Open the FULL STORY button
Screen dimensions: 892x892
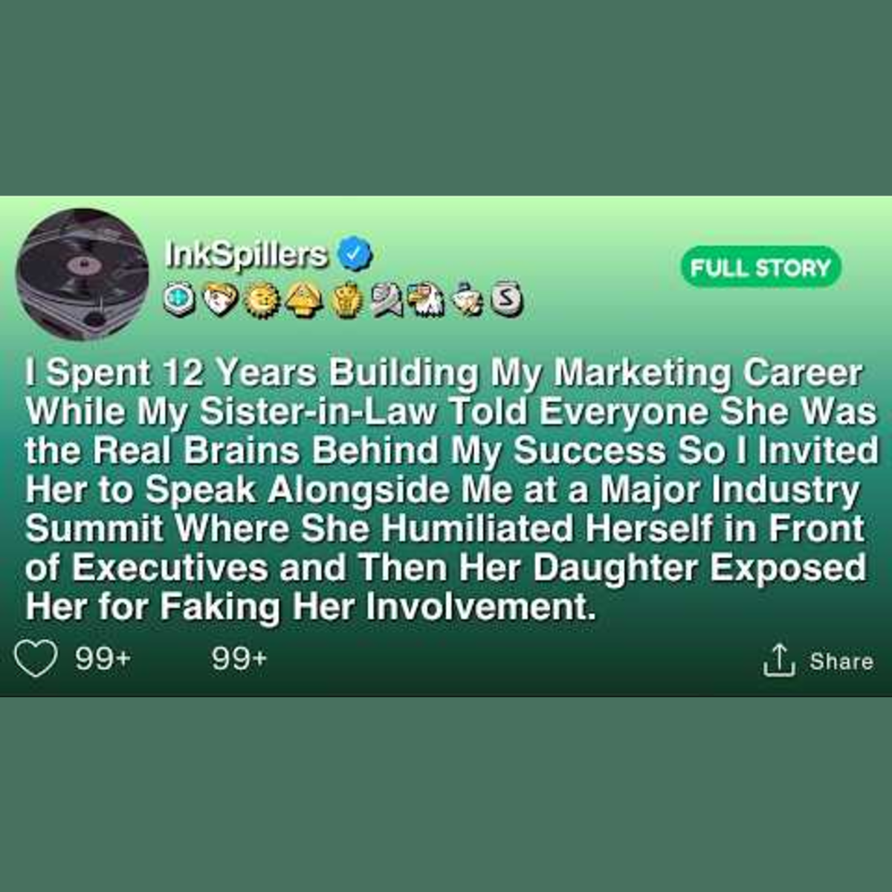(x=761, y=268)
